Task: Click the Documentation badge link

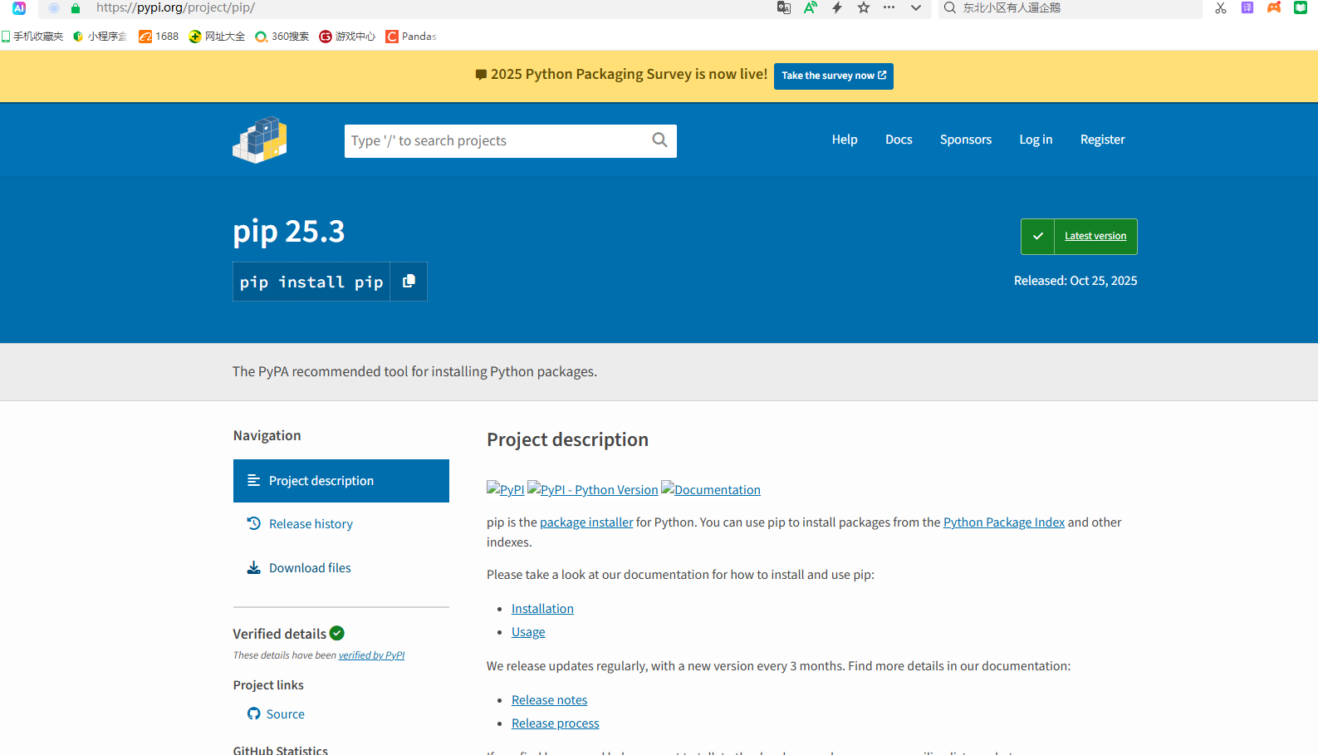Action: (711, 489)
